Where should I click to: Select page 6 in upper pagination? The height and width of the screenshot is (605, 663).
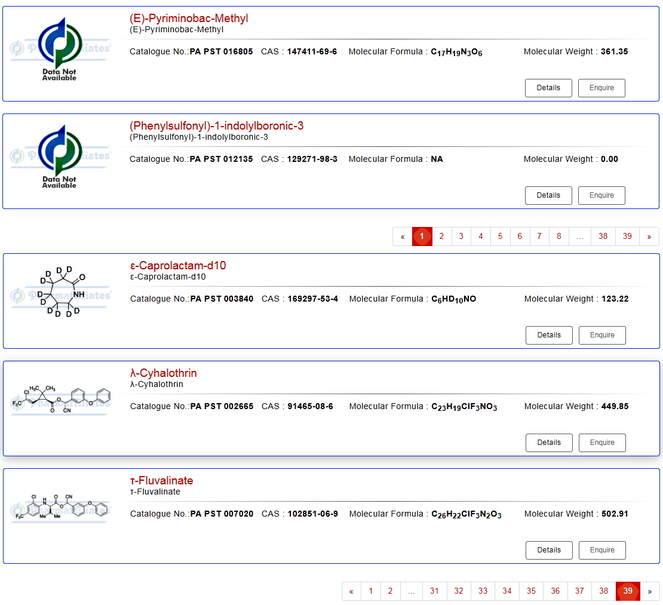520,237
